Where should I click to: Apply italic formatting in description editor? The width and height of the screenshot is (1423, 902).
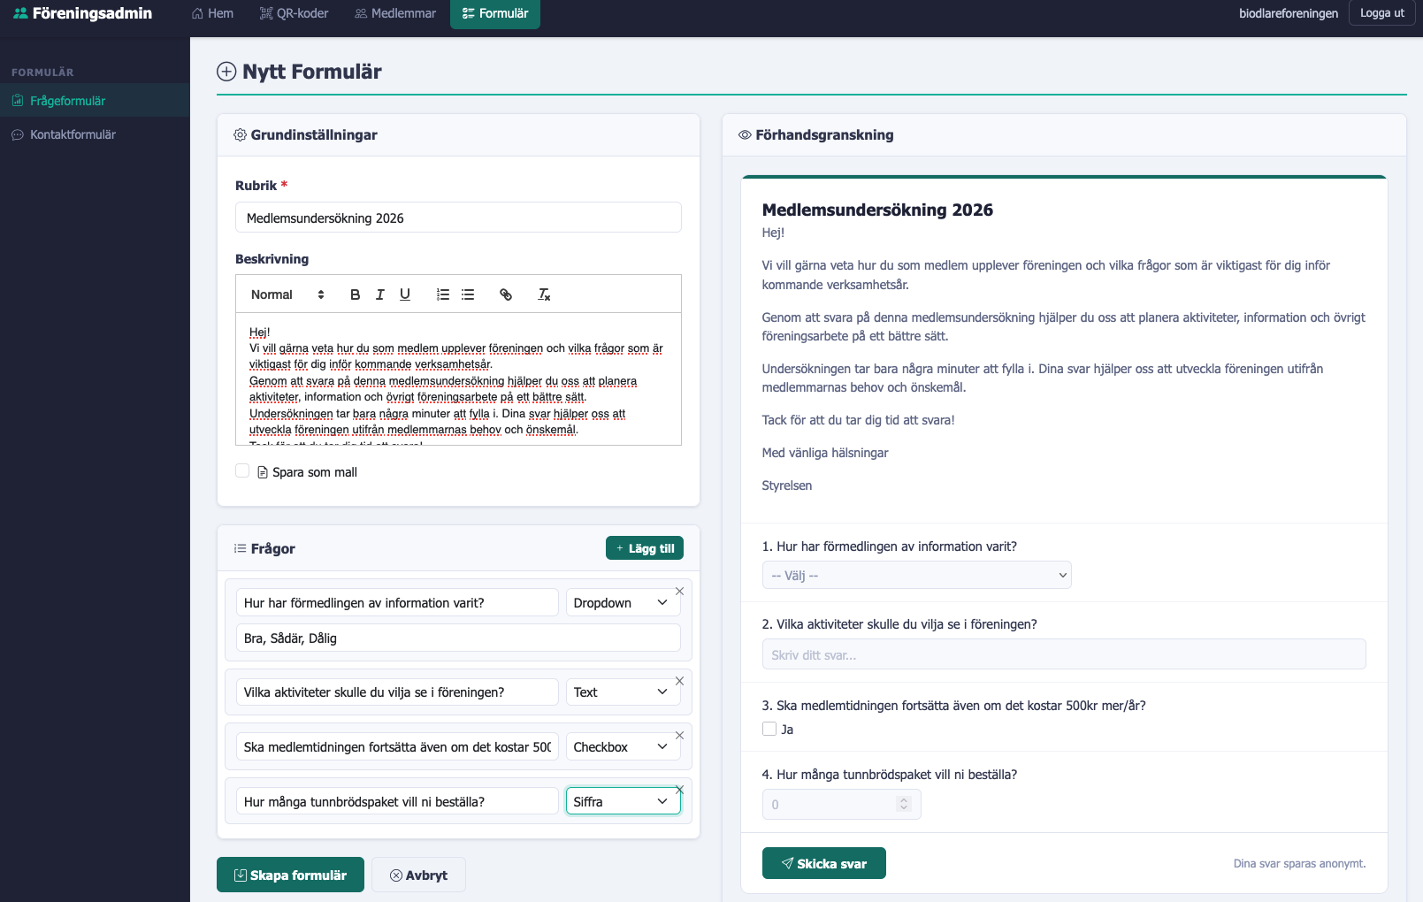(379, 294)
